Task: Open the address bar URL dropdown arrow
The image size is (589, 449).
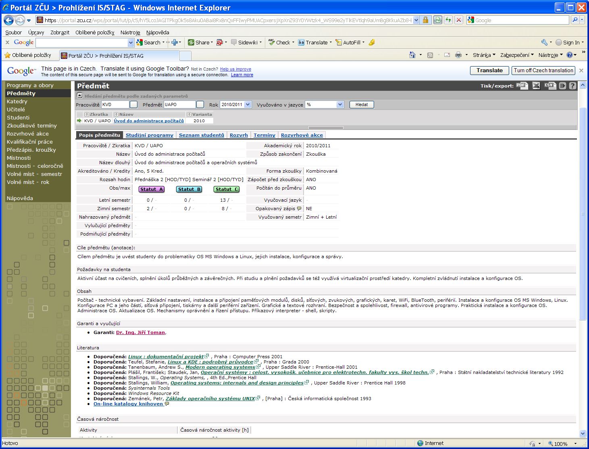Action: 416,20
